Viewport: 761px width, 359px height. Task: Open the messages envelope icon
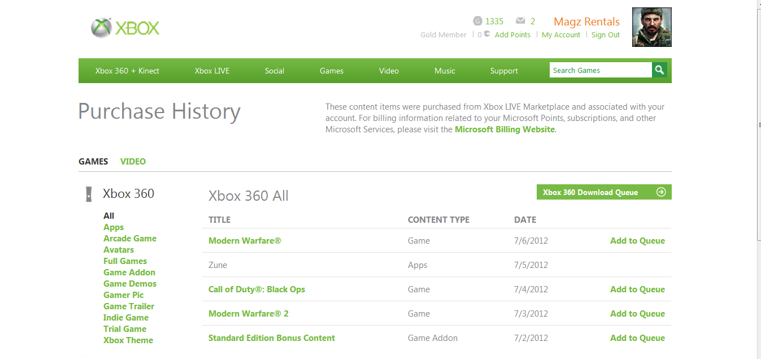point(520,21)
